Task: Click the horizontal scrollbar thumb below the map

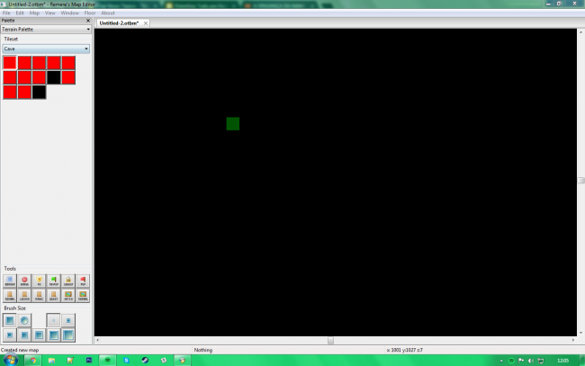Action: click(x=330, y=340)
